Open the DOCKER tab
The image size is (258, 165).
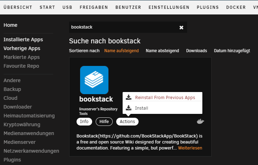point(236,7)
